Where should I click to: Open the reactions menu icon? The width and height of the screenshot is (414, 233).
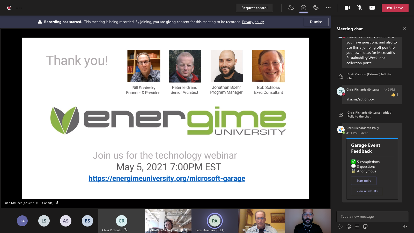(x=316, y=8)
